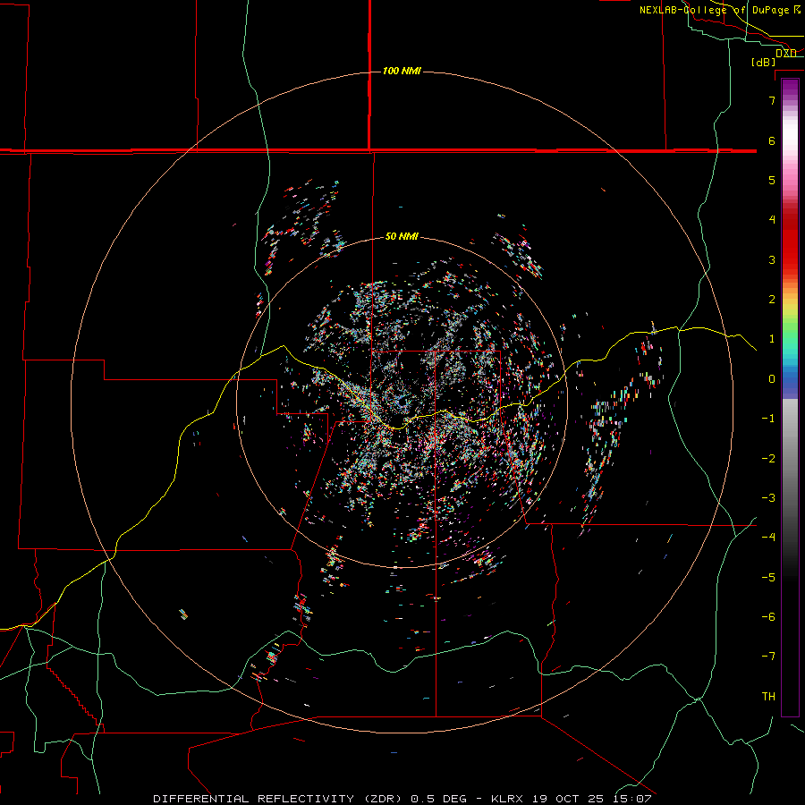
Task: Click the [dB] units label
Action: pos(764,62)
